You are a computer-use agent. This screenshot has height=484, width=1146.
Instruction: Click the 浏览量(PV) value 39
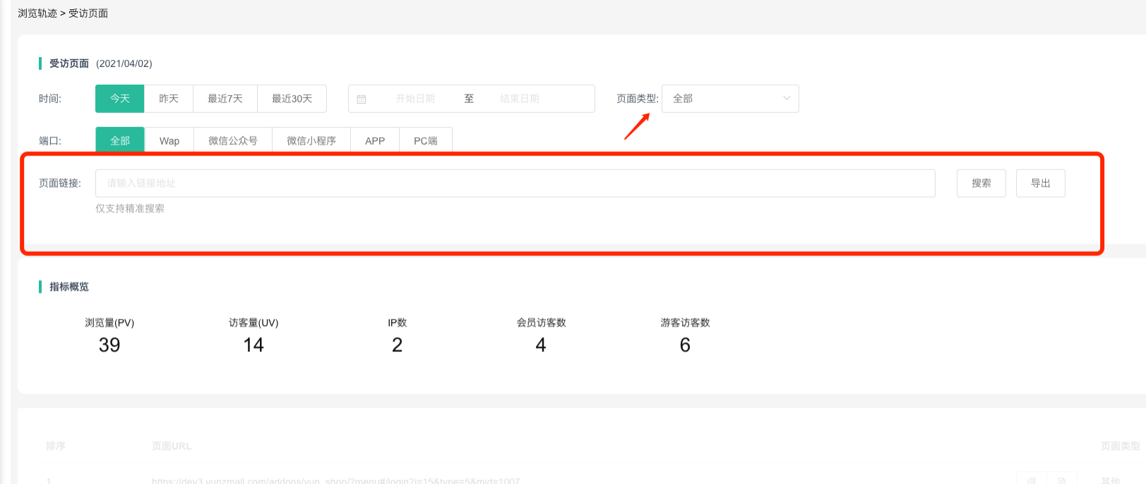click(x=109, y=345)
